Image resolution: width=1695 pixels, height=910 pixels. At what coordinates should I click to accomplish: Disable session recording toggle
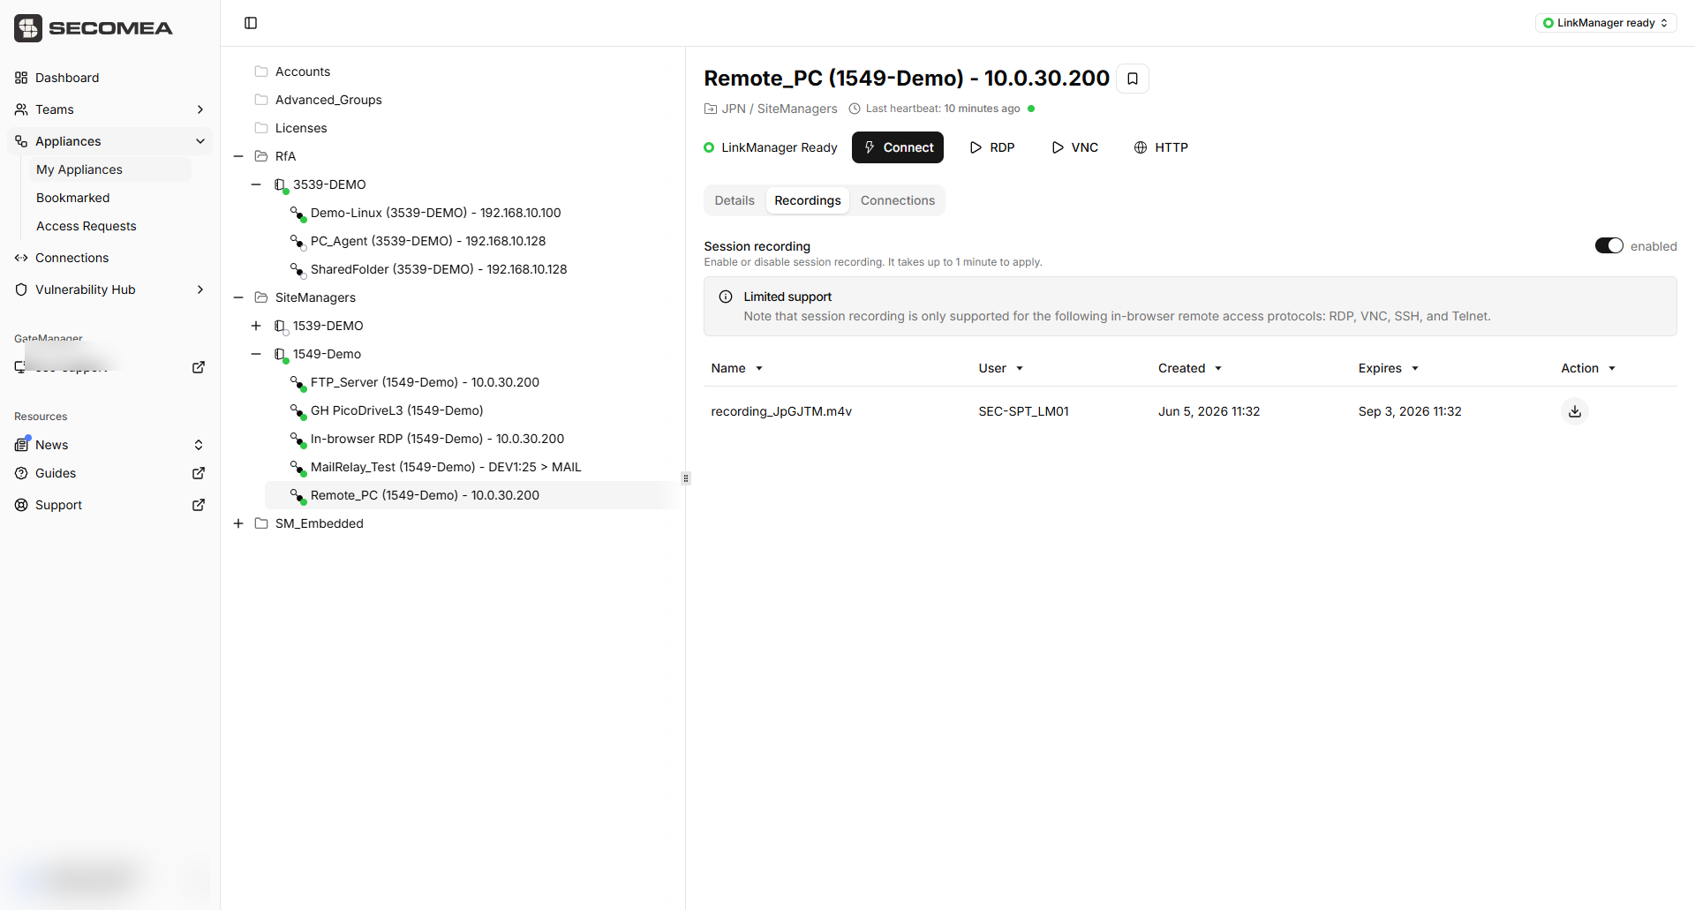click(x=1608, y=245)
